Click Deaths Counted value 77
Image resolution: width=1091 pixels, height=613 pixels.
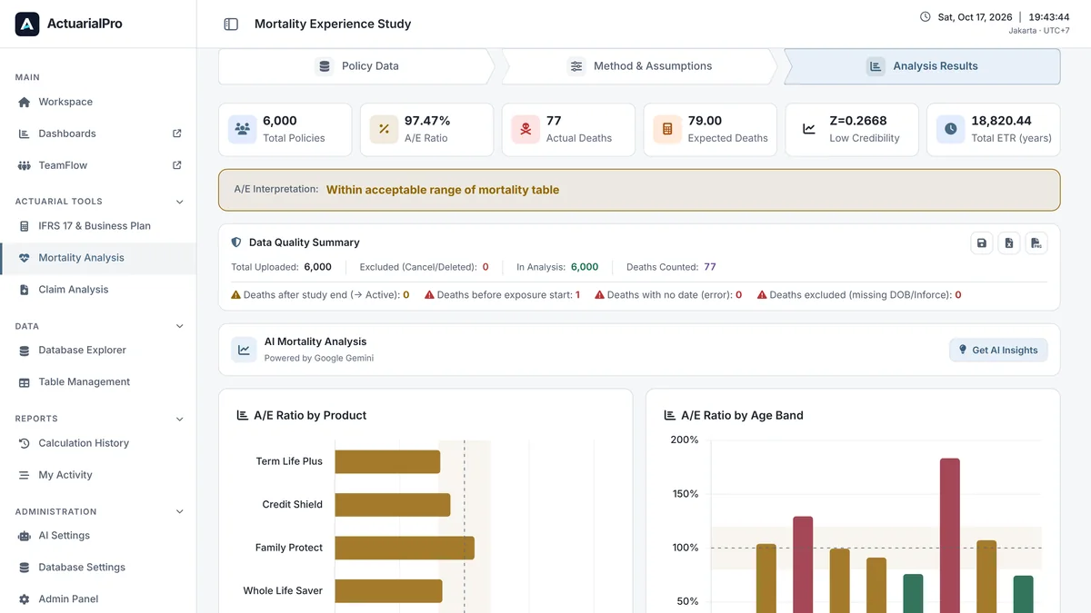click(x=710, y=267)
